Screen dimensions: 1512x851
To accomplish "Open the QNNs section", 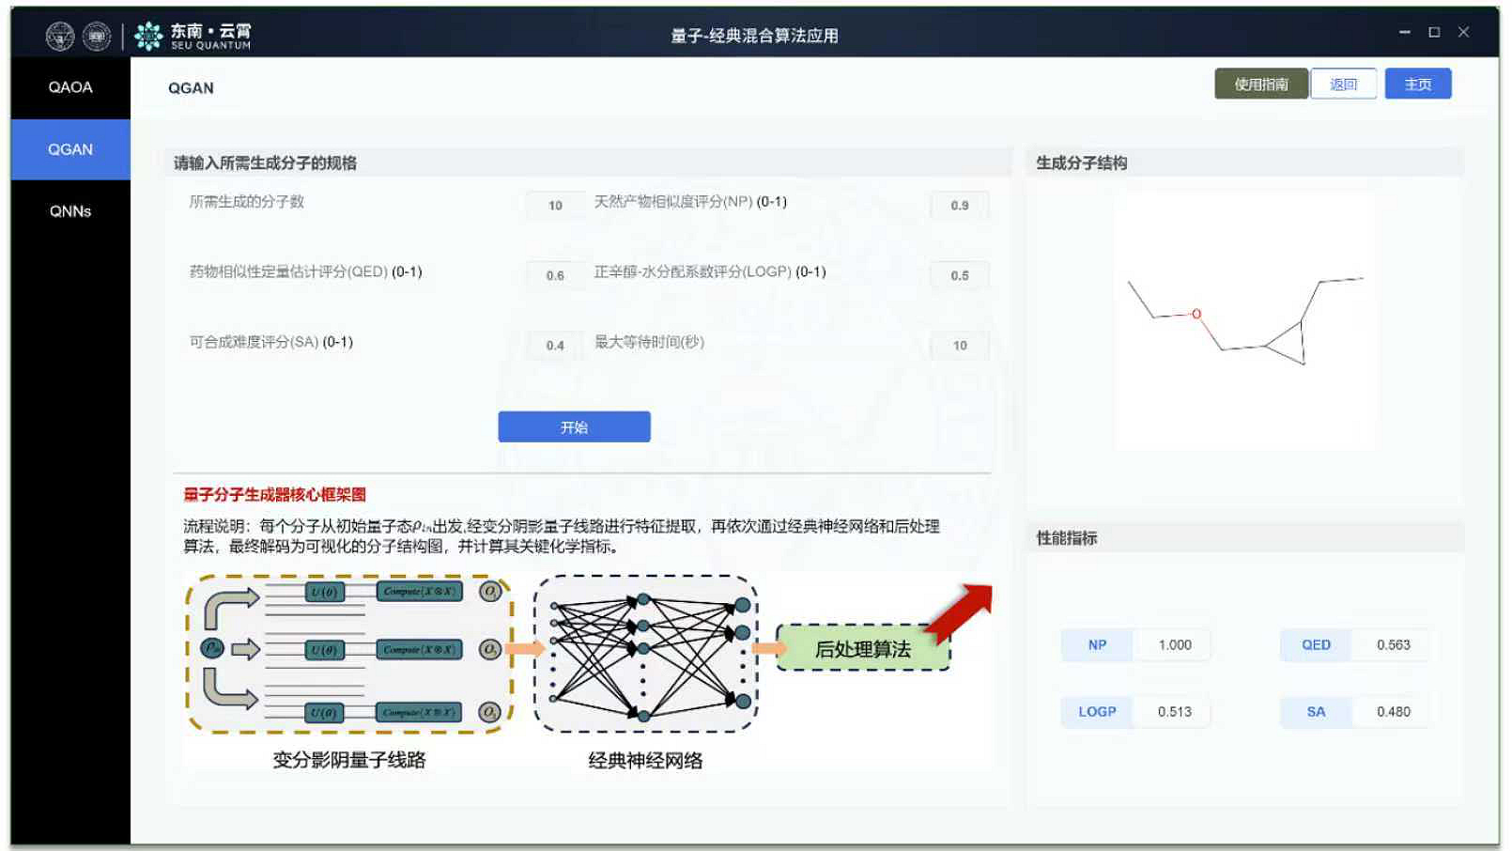I will coord(69,211).
